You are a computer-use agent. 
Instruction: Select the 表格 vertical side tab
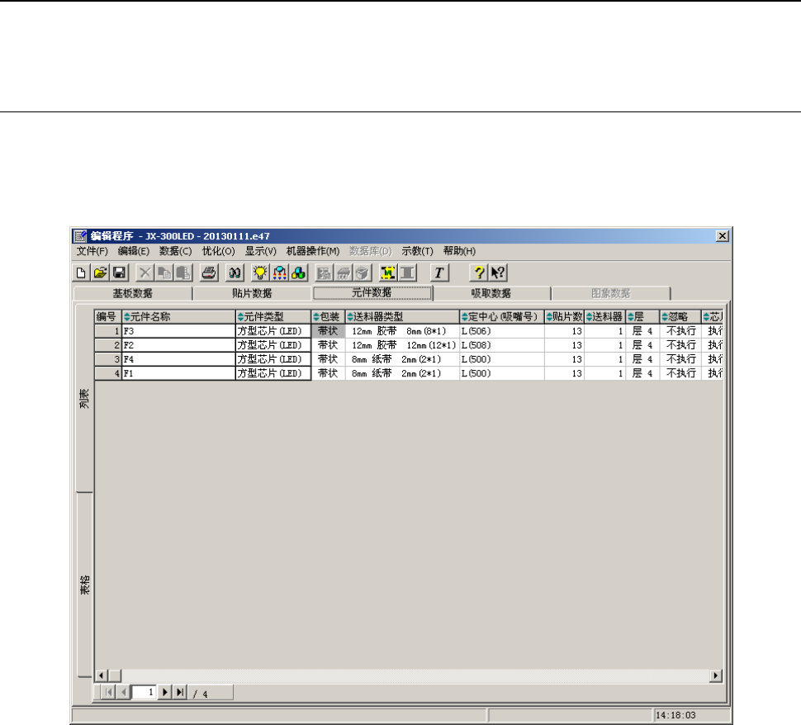(85, 585)
